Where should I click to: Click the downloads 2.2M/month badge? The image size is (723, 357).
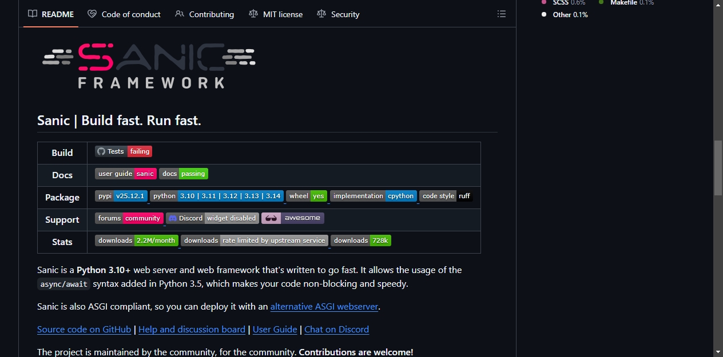(137, 240)
